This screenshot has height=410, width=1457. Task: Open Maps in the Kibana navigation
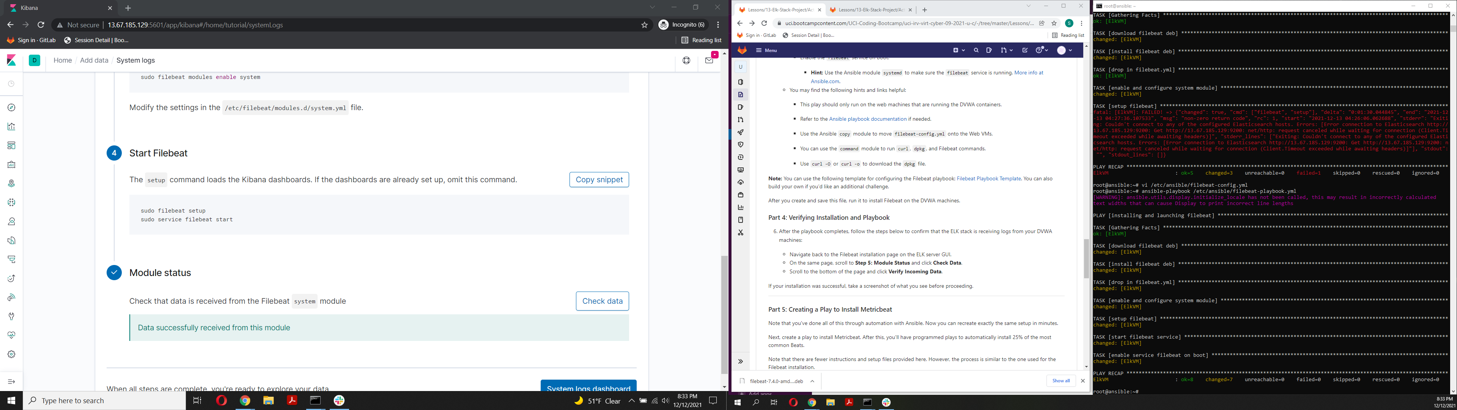[11, 183]
